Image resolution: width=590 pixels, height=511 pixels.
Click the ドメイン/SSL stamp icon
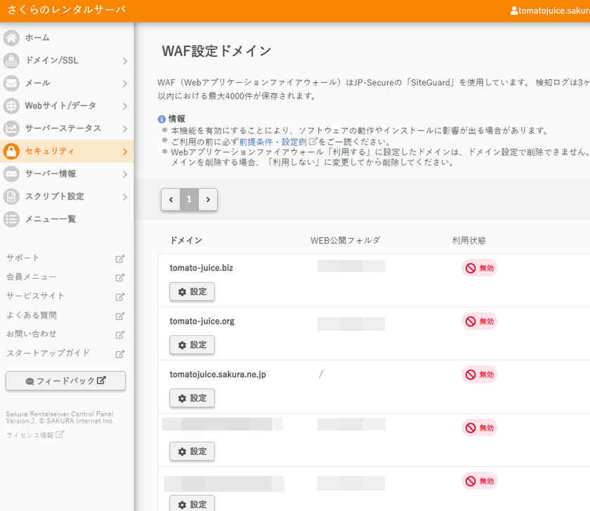(11, 60)
